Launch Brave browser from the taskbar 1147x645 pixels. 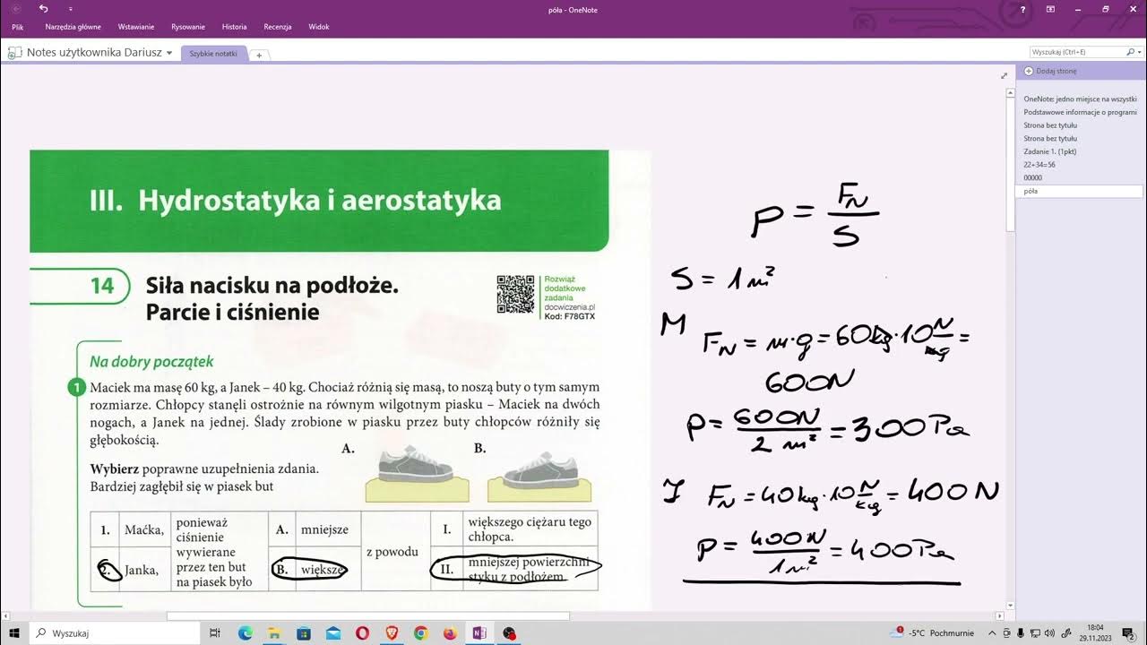(x=392, y=633)
